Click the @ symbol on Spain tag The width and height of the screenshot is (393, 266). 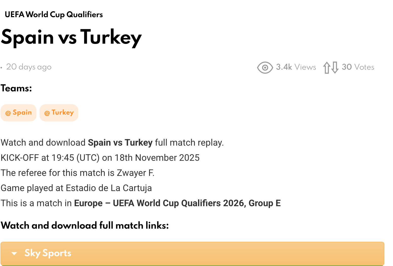pyautogui.click(x=8, y=113)
